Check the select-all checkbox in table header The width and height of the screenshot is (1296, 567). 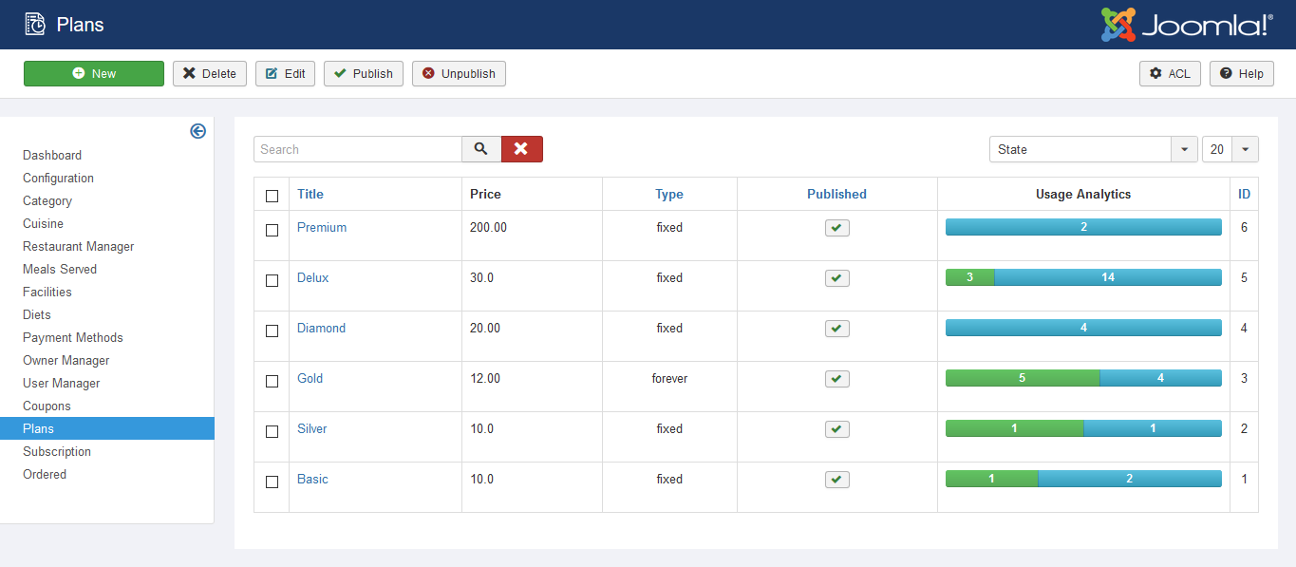tap(272, 196)
